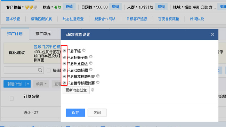Click the help icon beside 开启动态标题
The image size is (226, 127).
91,70
